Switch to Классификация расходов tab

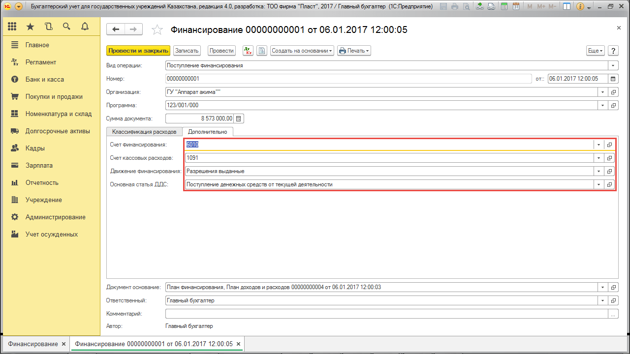(144, 132)
